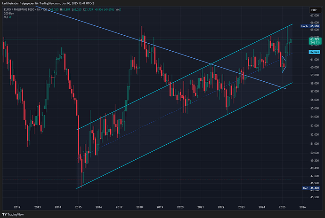Click the 2012 label on the time axis
Viewport: 325px width, 218px height.
tap(17, 207)
